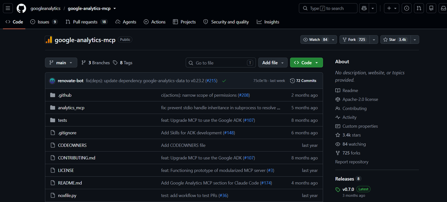447x202 pixels.
Task: Click the tests folder icon
Action: tap(52, 120)
